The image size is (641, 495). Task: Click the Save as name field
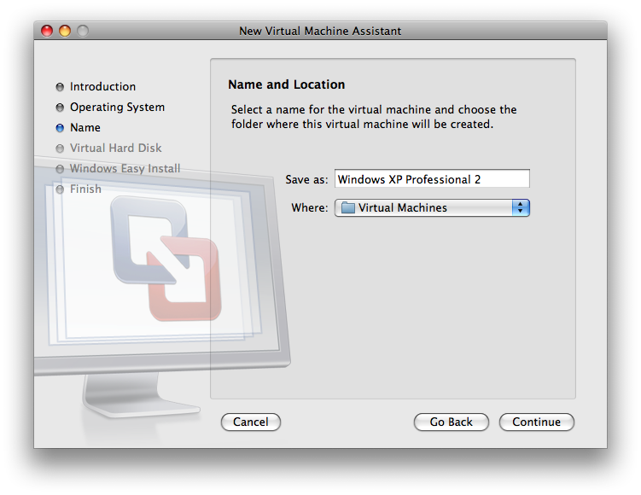432,179
